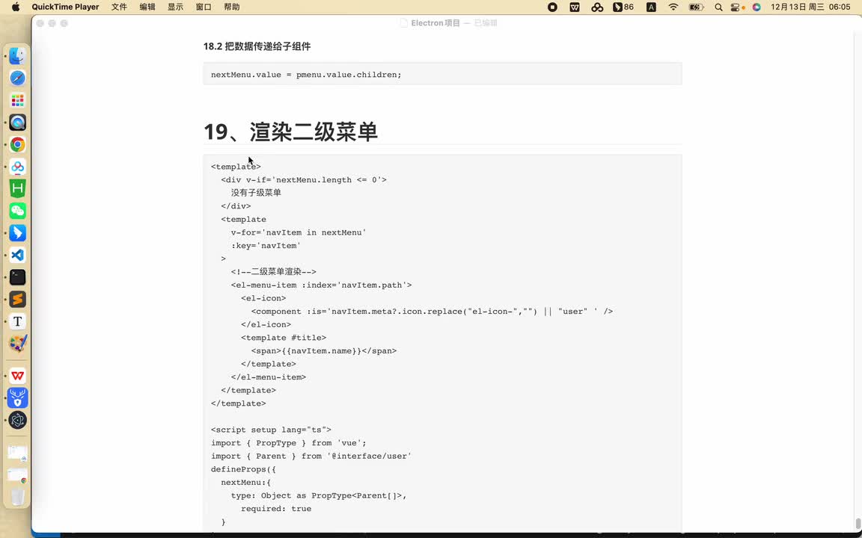The height and width of the screenshot is (538, 862).
Task: Open Wi-Fi status menu
Action: coord(673,7)
